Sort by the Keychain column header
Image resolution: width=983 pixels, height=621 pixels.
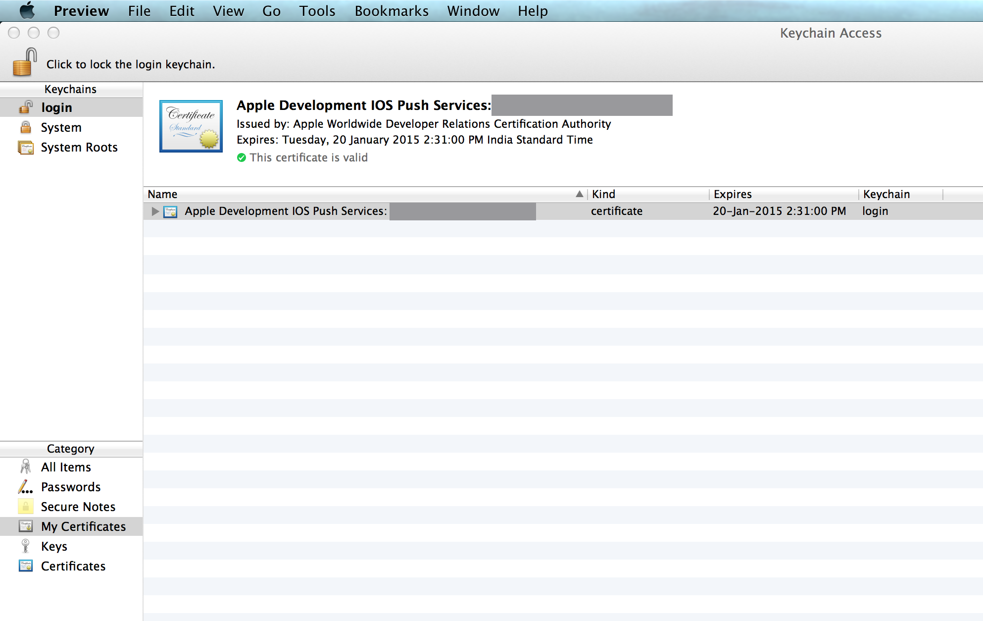tap(901, 194)
